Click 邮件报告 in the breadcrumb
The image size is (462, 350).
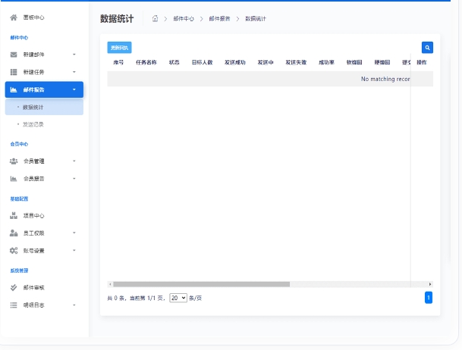(219, 19)
